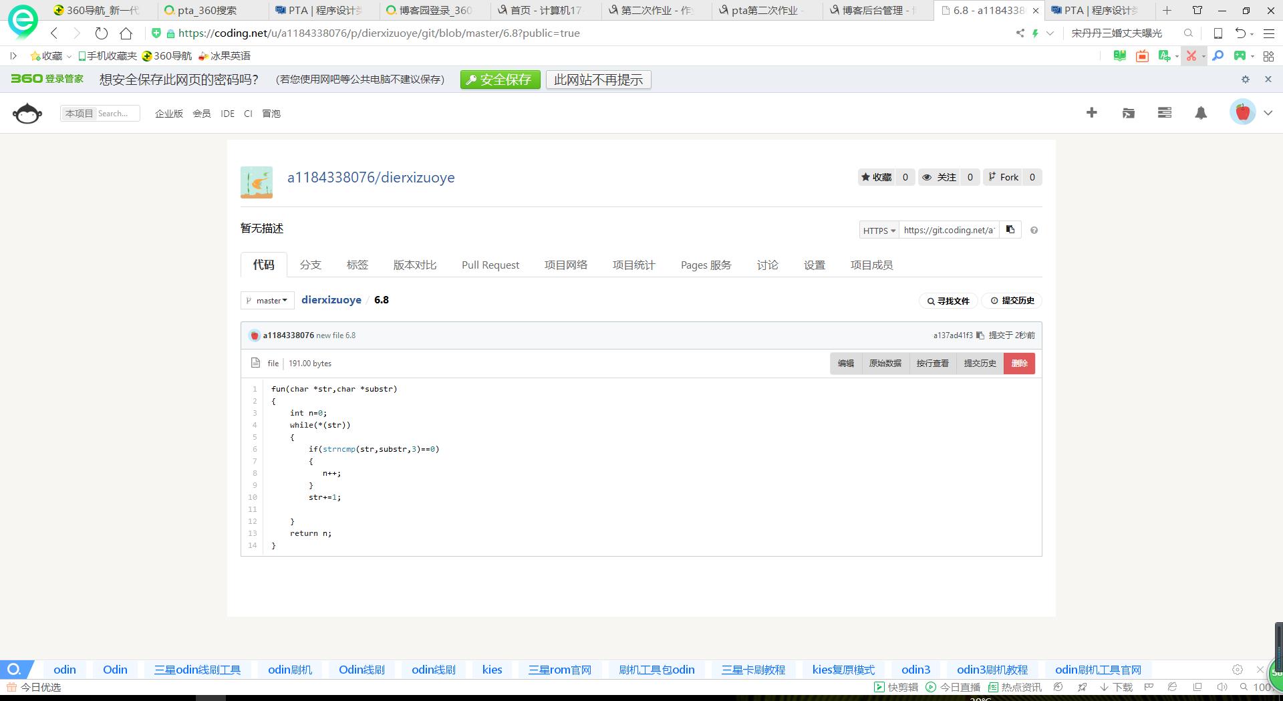Open the master branch dropdown
Viewport: 1283px width, 701px height.
(267, 301)
